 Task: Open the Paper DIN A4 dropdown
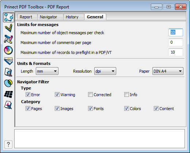pos(168,71)
